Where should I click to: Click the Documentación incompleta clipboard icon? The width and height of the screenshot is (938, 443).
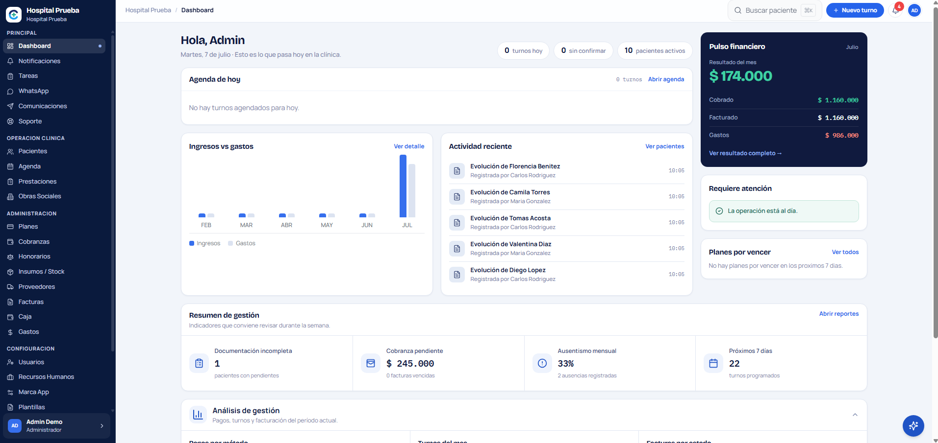(199, 363)
